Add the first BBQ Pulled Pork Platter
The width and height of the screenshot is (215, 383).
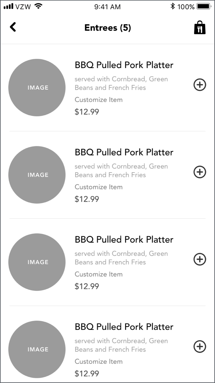(x=200, y=85)
